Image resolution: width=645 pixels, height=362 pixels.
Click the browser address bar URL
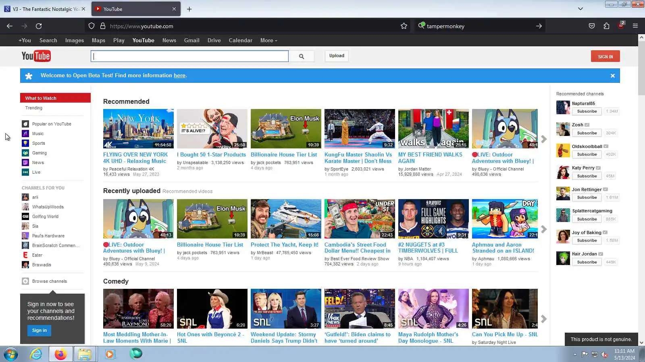point(141,26)
